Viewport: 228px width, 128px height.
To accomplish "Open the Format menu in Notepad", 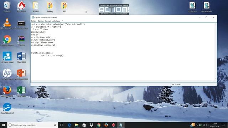I will 48,21.
